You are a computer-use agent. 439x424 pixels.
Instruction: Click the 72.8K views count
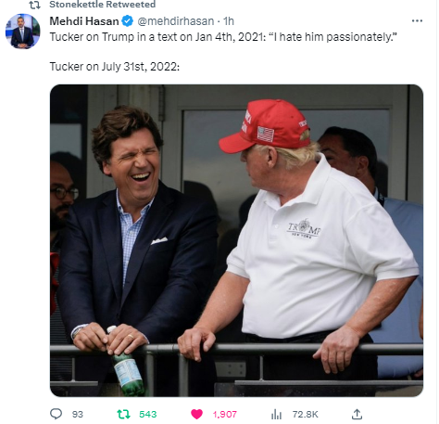click(x=305, y=414)
